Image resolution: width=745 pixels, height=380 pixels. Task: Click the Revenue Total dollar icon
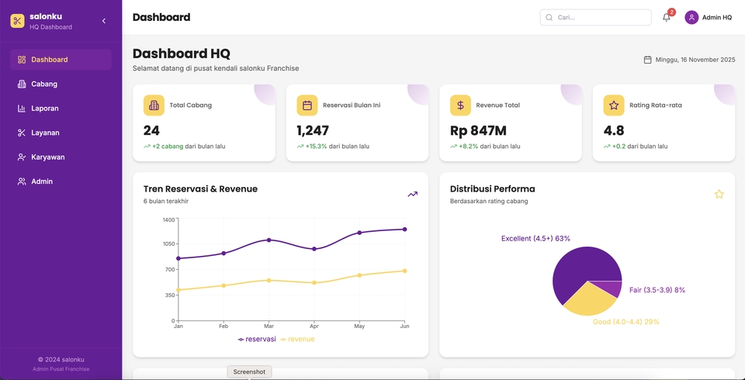pos(460,105)
